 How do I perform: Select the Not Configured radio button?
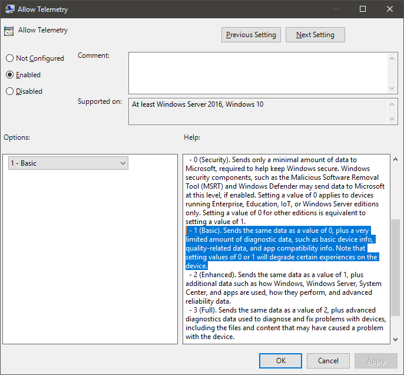click(x=9, y=58)
